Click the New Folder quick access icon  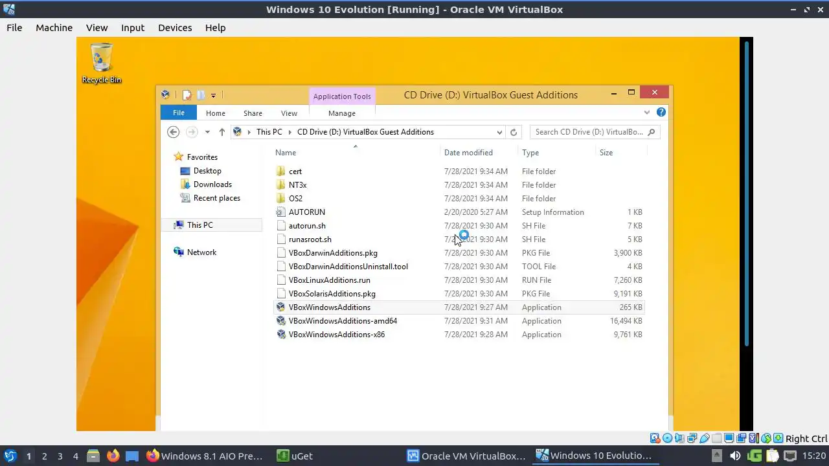tap(201, 95)
